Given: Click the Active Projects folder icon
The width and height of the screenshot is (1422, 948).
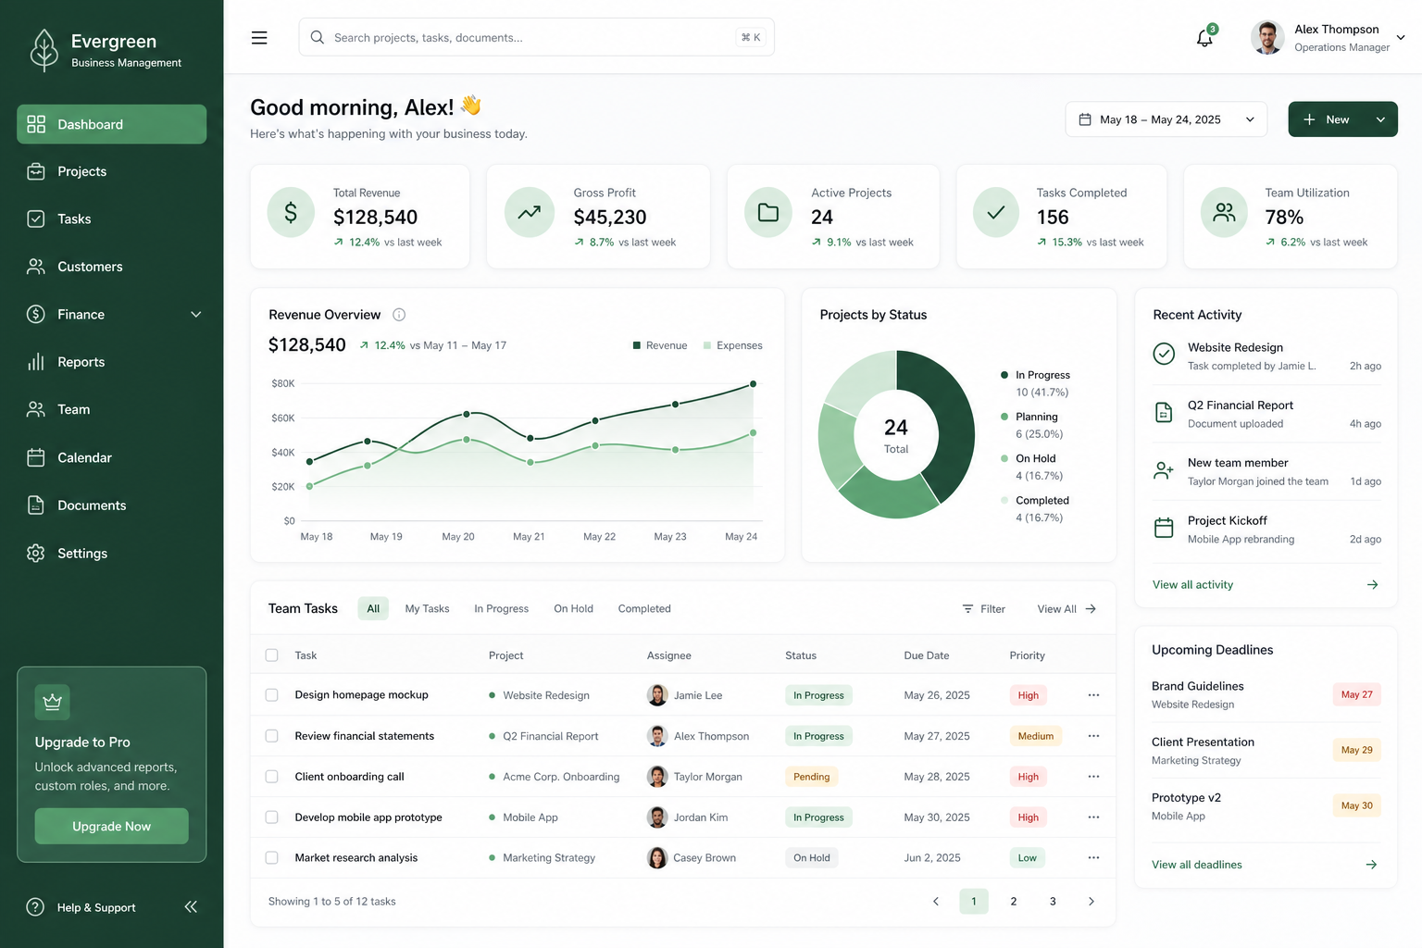Looking at the screenshot, I should point(768,213).
